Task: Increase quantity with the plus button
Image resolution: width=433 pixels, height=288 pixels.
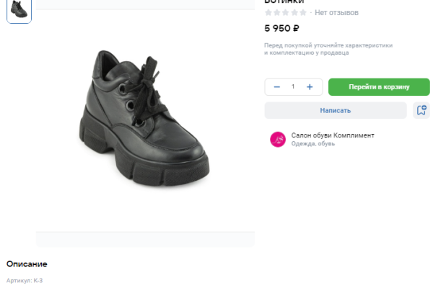Action: click(x=310, y=87)
